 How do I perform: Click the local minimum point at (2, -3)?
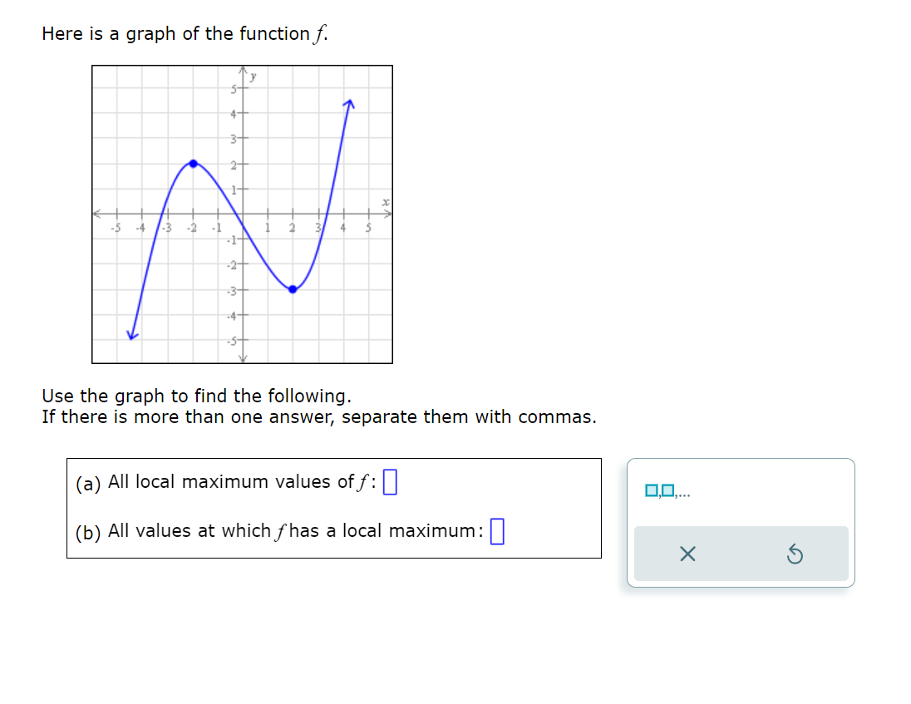coord(292,288)
